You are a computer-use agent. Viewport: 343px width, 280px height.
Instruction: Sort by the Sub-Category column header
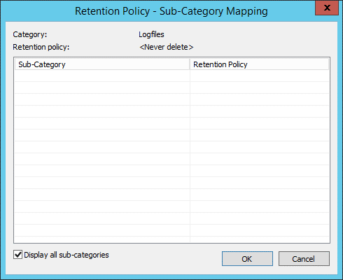[102, 64]
